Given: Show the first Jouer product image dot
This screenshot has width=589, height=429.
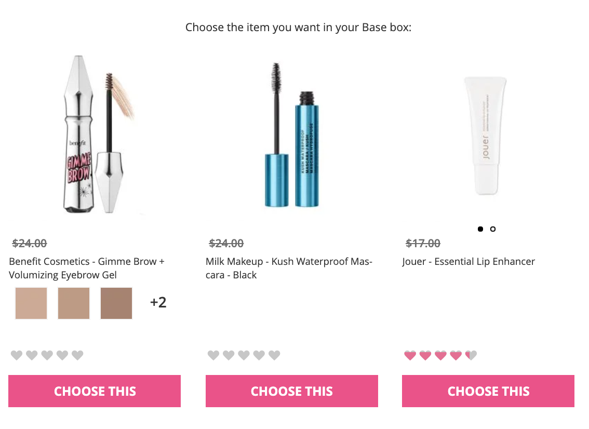Looking at the screenshot, I should [480, 229].
